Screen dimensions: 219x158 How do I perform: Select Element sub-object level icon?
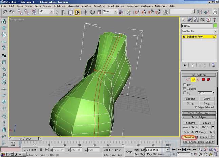click(208, 80)
